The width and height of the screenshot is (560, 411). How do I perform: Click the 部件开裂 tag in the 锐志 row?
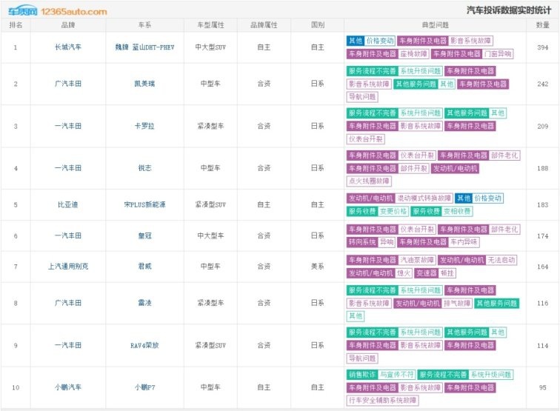(x=413, y=168)
